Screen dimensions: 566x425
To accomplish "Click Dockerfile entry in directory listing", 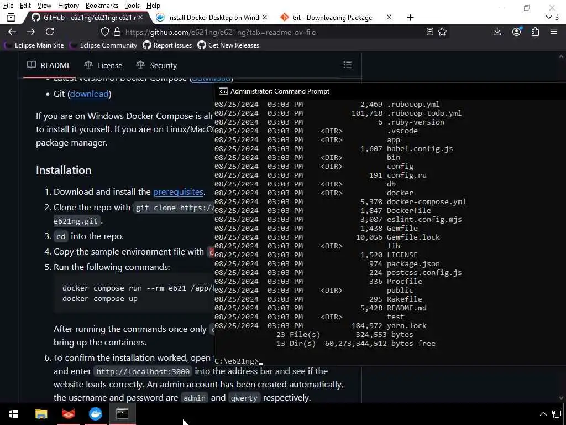I will click(x=408, y=210).
